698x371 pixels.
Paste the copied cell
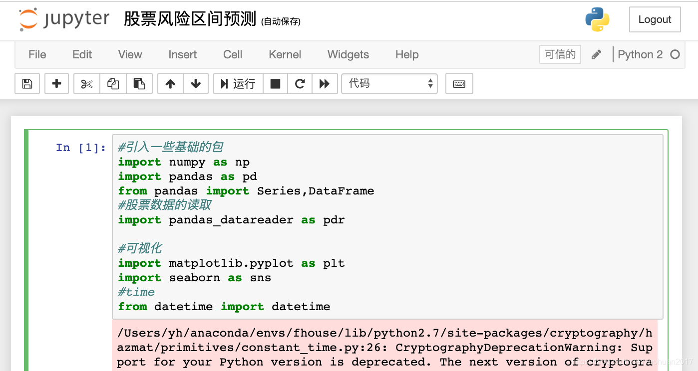(139, 83)
